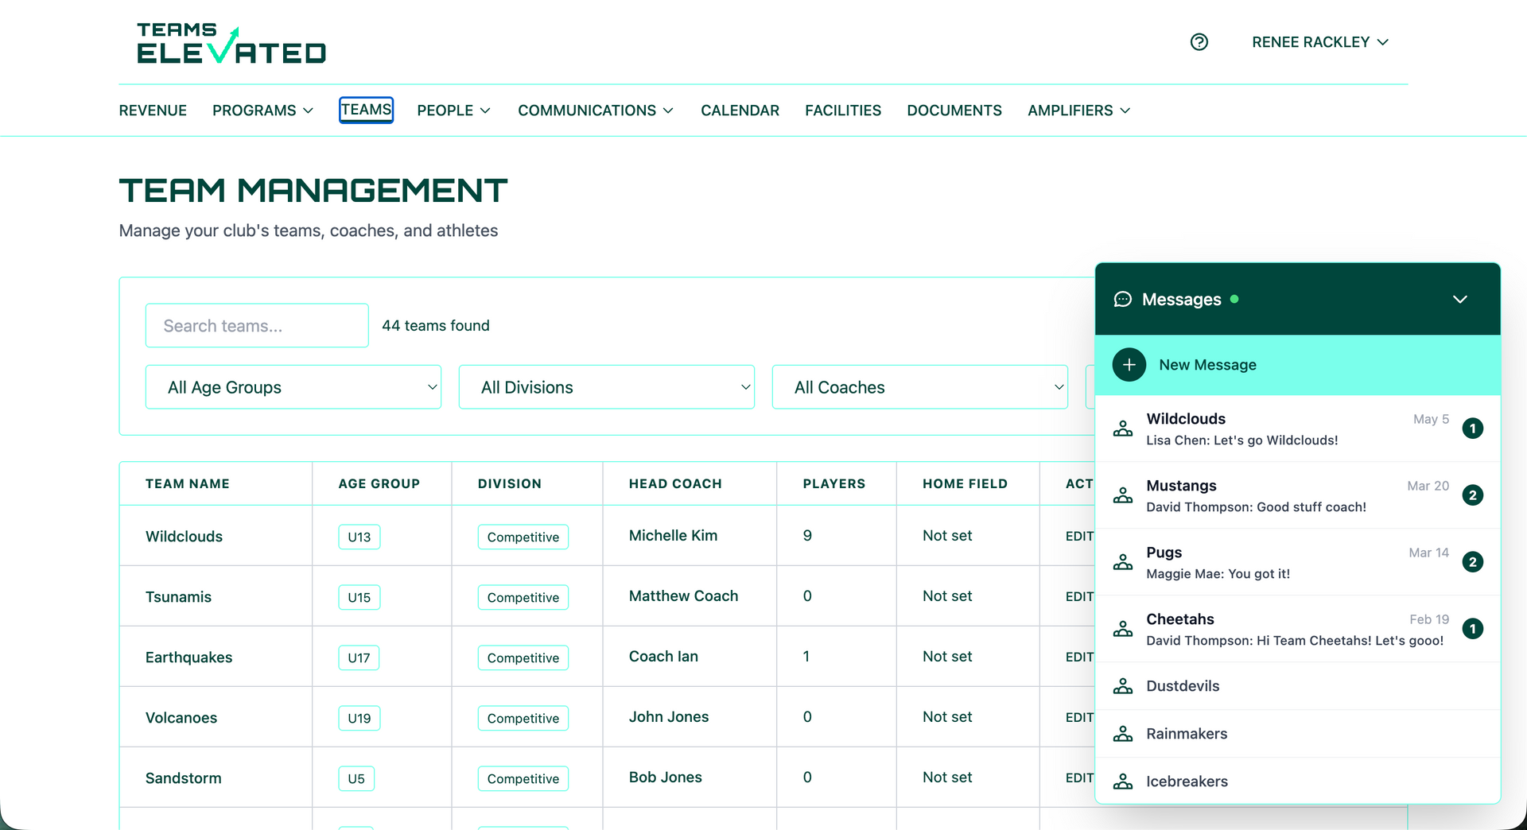Screen dimensions: 1527x830
Task: Expand the People menu
Action: (453, 111)
